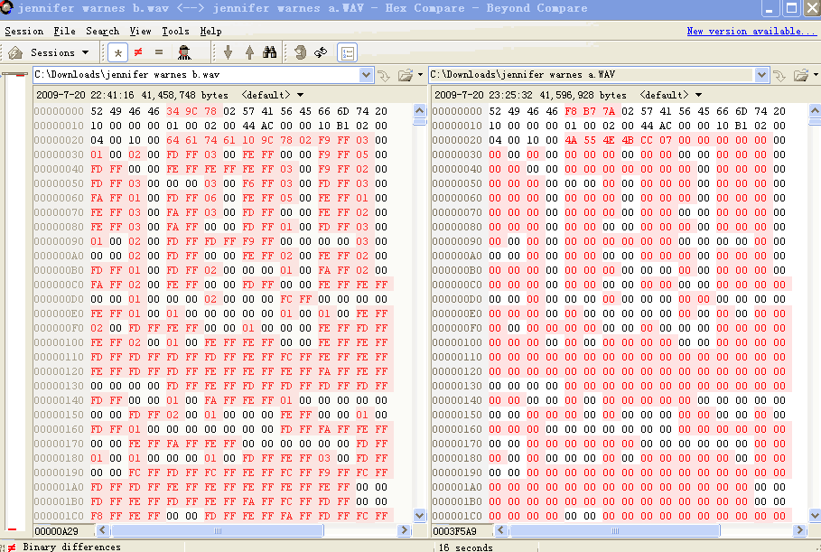
Task: Select left pane offset 000000C0
Action: (x=60, y=285)
